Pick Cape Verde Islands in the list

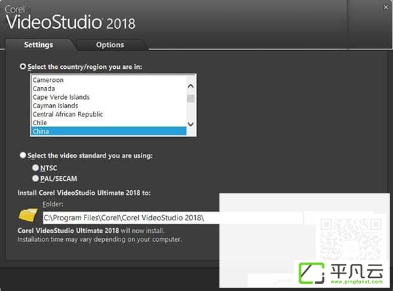click(109, 97)
